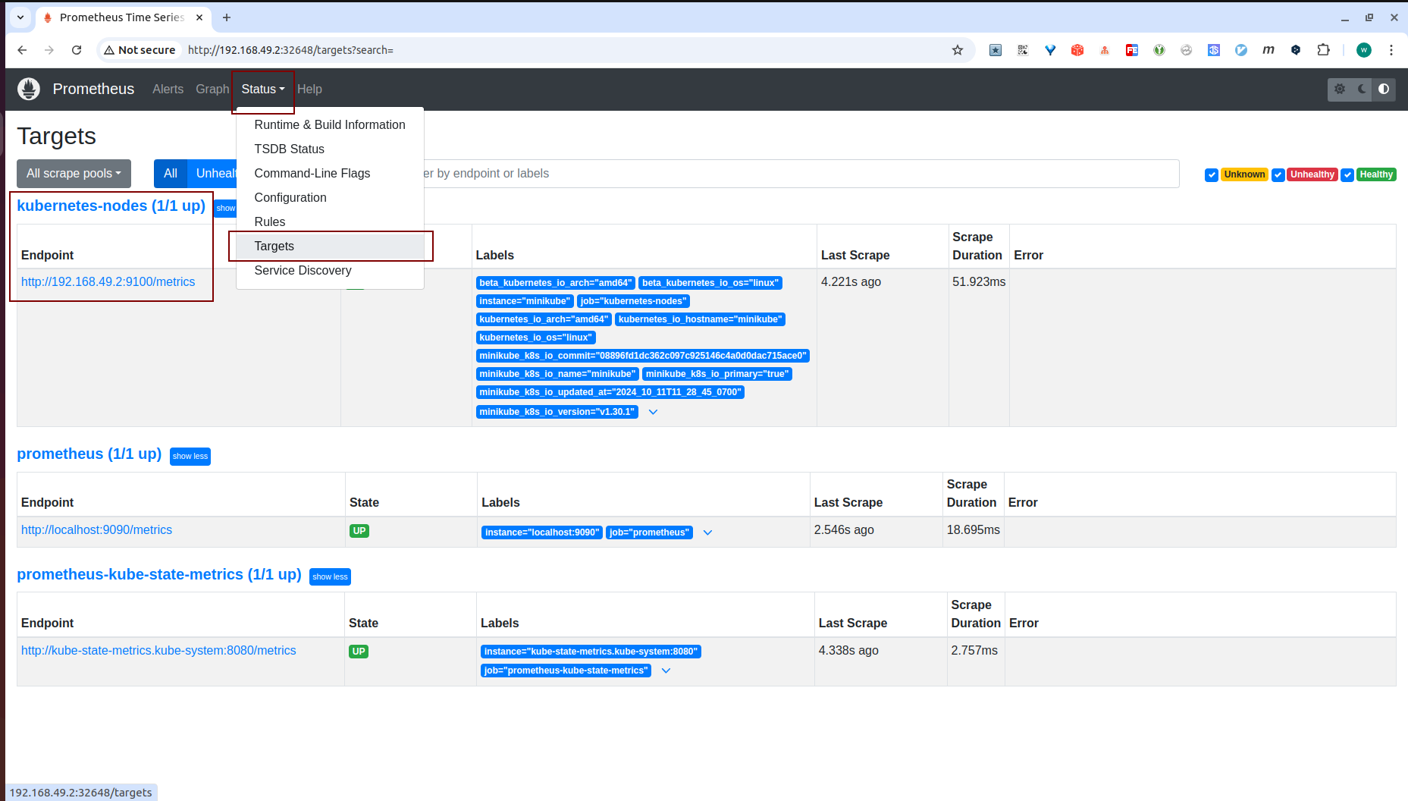Select the light theme sun icon
The height and width of the screenshot is (801, 1408).
click(1340, 89)
